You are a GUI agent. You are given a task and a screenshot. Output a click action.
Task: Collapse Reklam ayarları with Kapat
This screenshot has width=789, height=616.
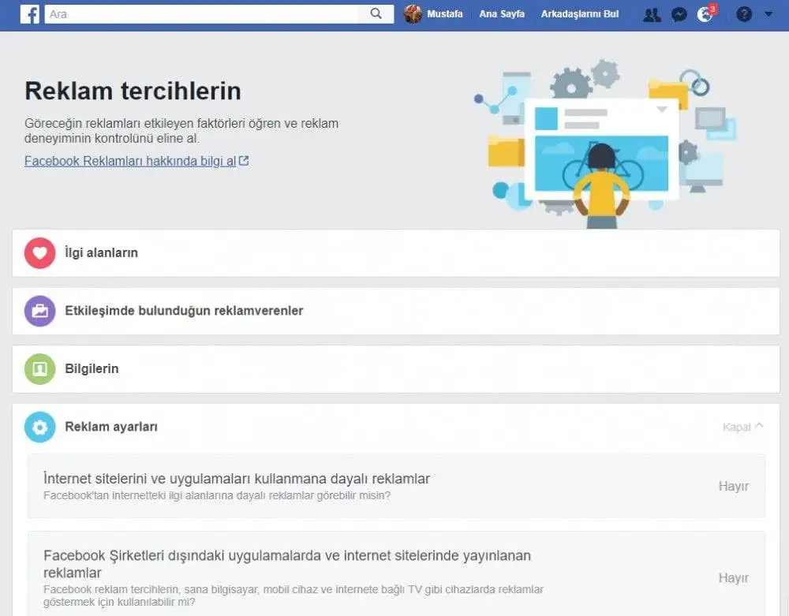[x=742, y=427]
